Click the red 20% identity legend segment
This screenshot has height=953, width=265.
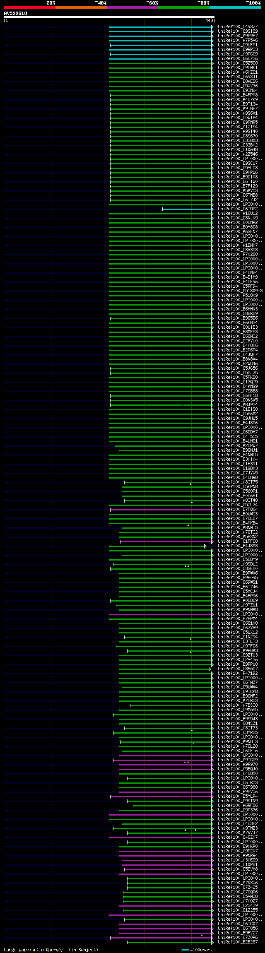pyautogui.click(x=29, y=7)
